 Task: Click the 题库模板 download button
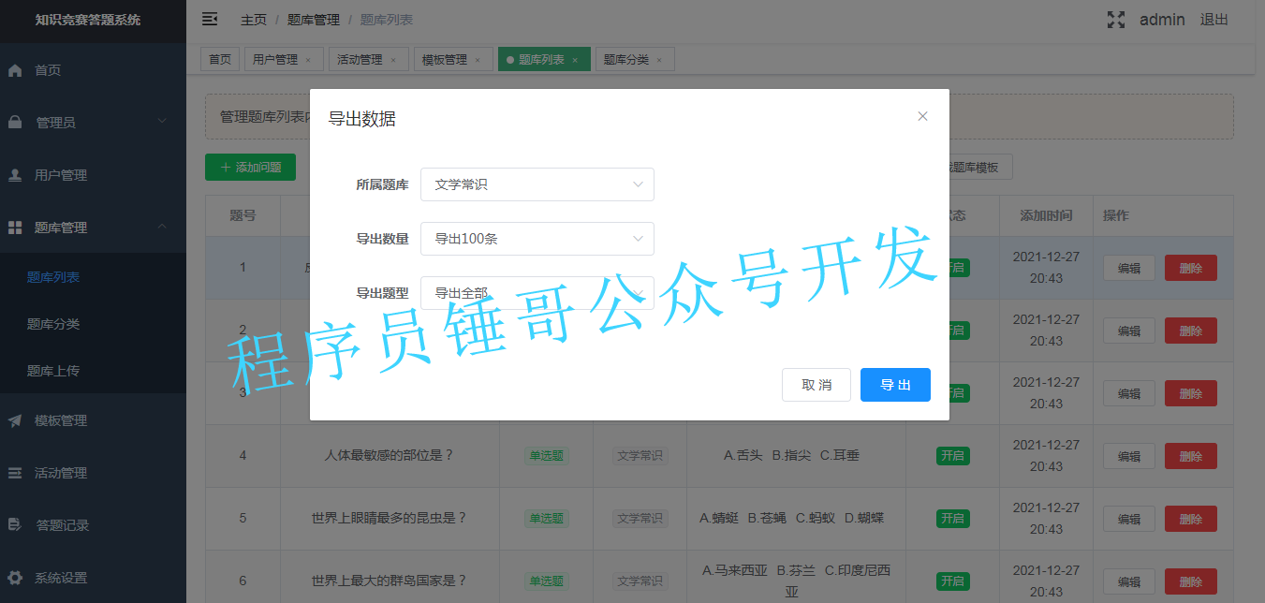(980, 168)
